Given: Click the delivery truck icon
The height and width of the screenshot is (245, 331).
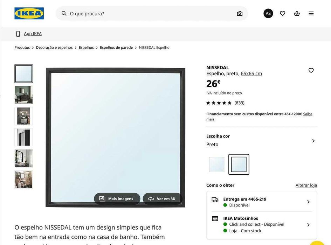Looking at the screenshot, I should 215,199.
